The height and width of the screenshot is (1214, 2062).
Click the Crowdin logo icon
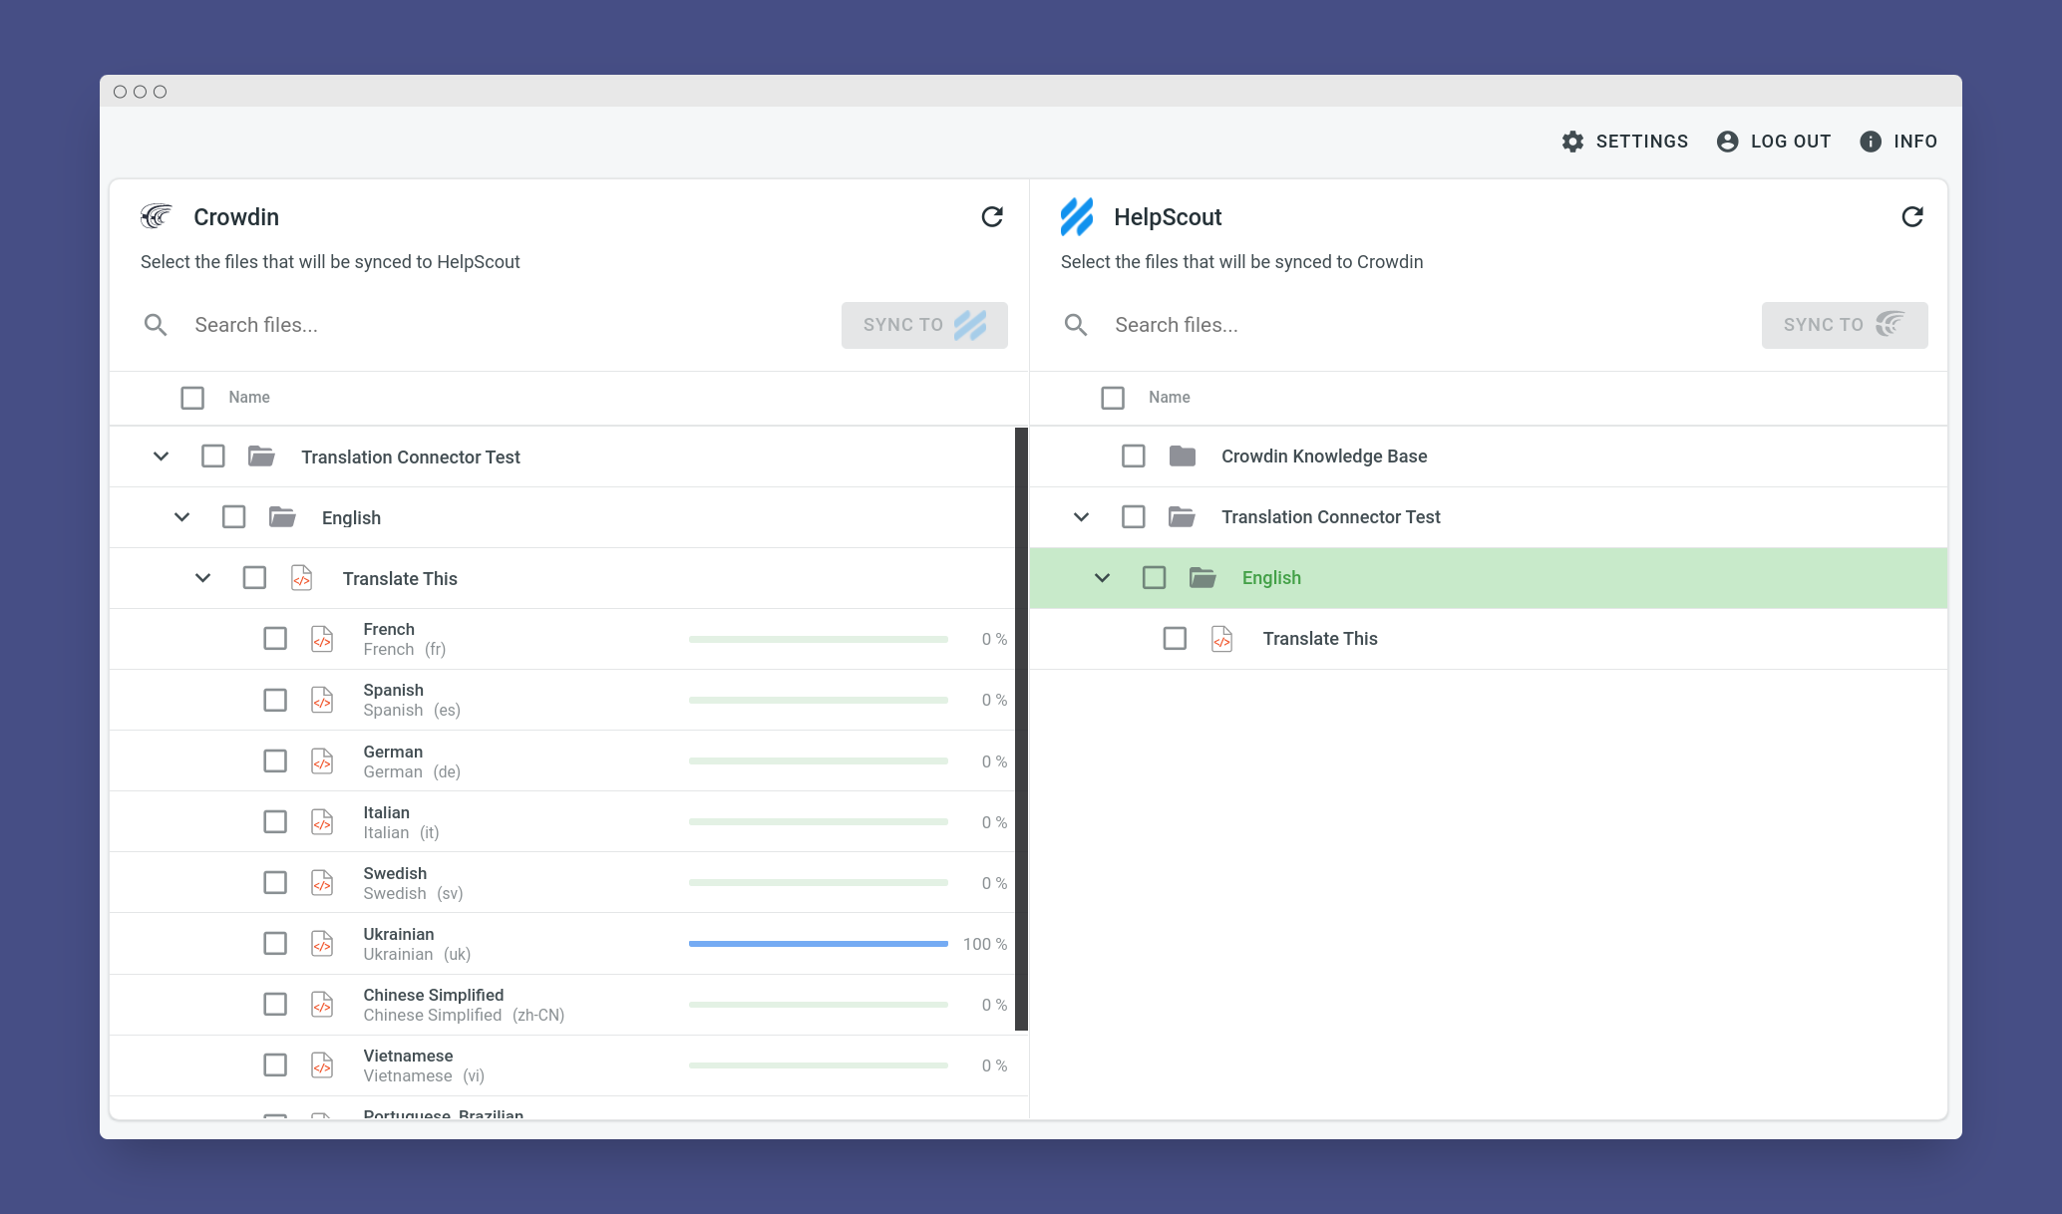157,216
